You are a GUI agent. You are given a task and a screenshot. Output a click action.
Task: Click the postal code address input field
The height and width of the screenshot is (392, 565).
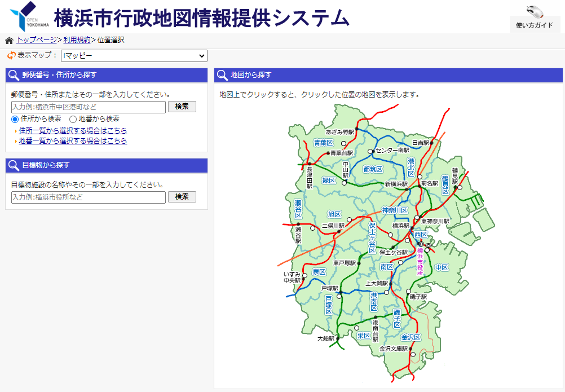88,107
